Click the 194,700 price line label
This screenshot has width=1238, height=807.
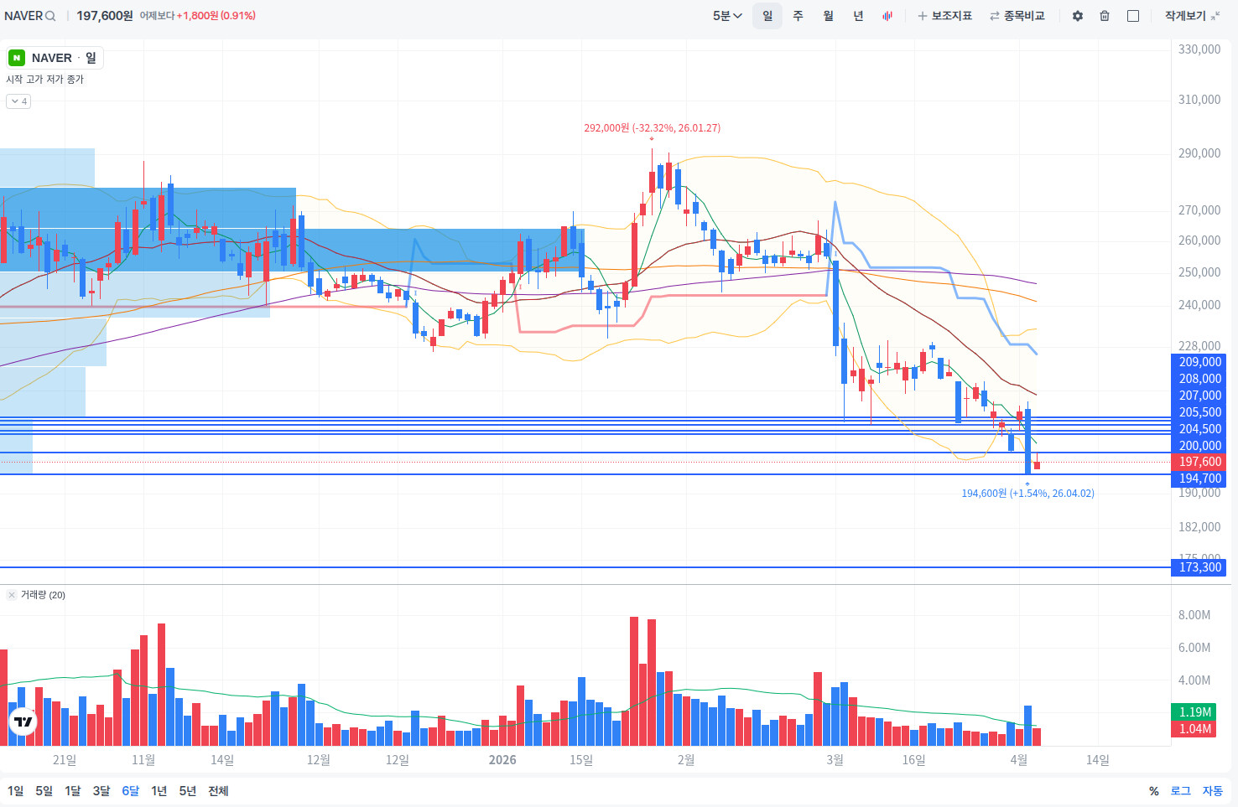pos(1200,479)
